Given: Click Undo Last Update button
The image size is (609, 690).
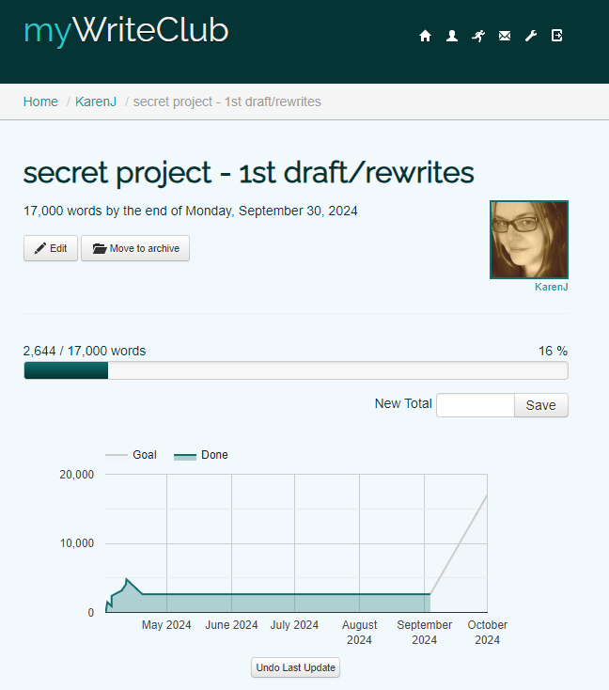Looking at the screenshot, I should 296,667.
